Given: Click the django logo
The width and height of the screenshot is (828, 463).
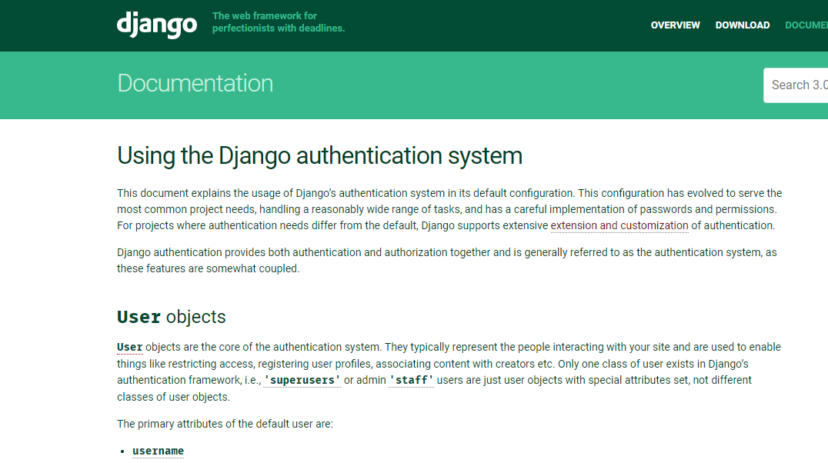Looking at the screenshot, I should pyautogui.click(x=156, y=25).
